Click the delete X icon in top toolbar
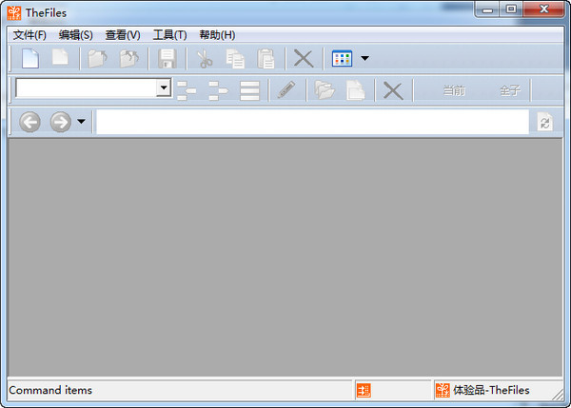 pos(304,58)
